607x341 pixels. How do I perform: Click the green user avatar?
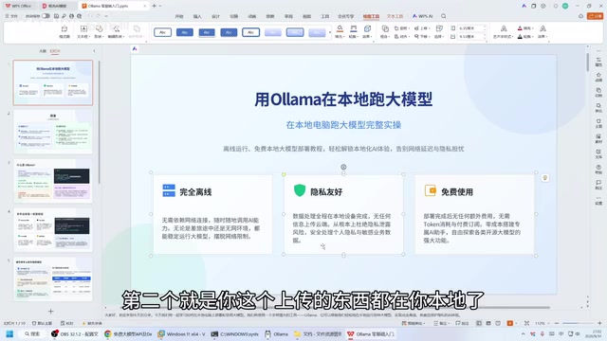click(x=565, y=6)
